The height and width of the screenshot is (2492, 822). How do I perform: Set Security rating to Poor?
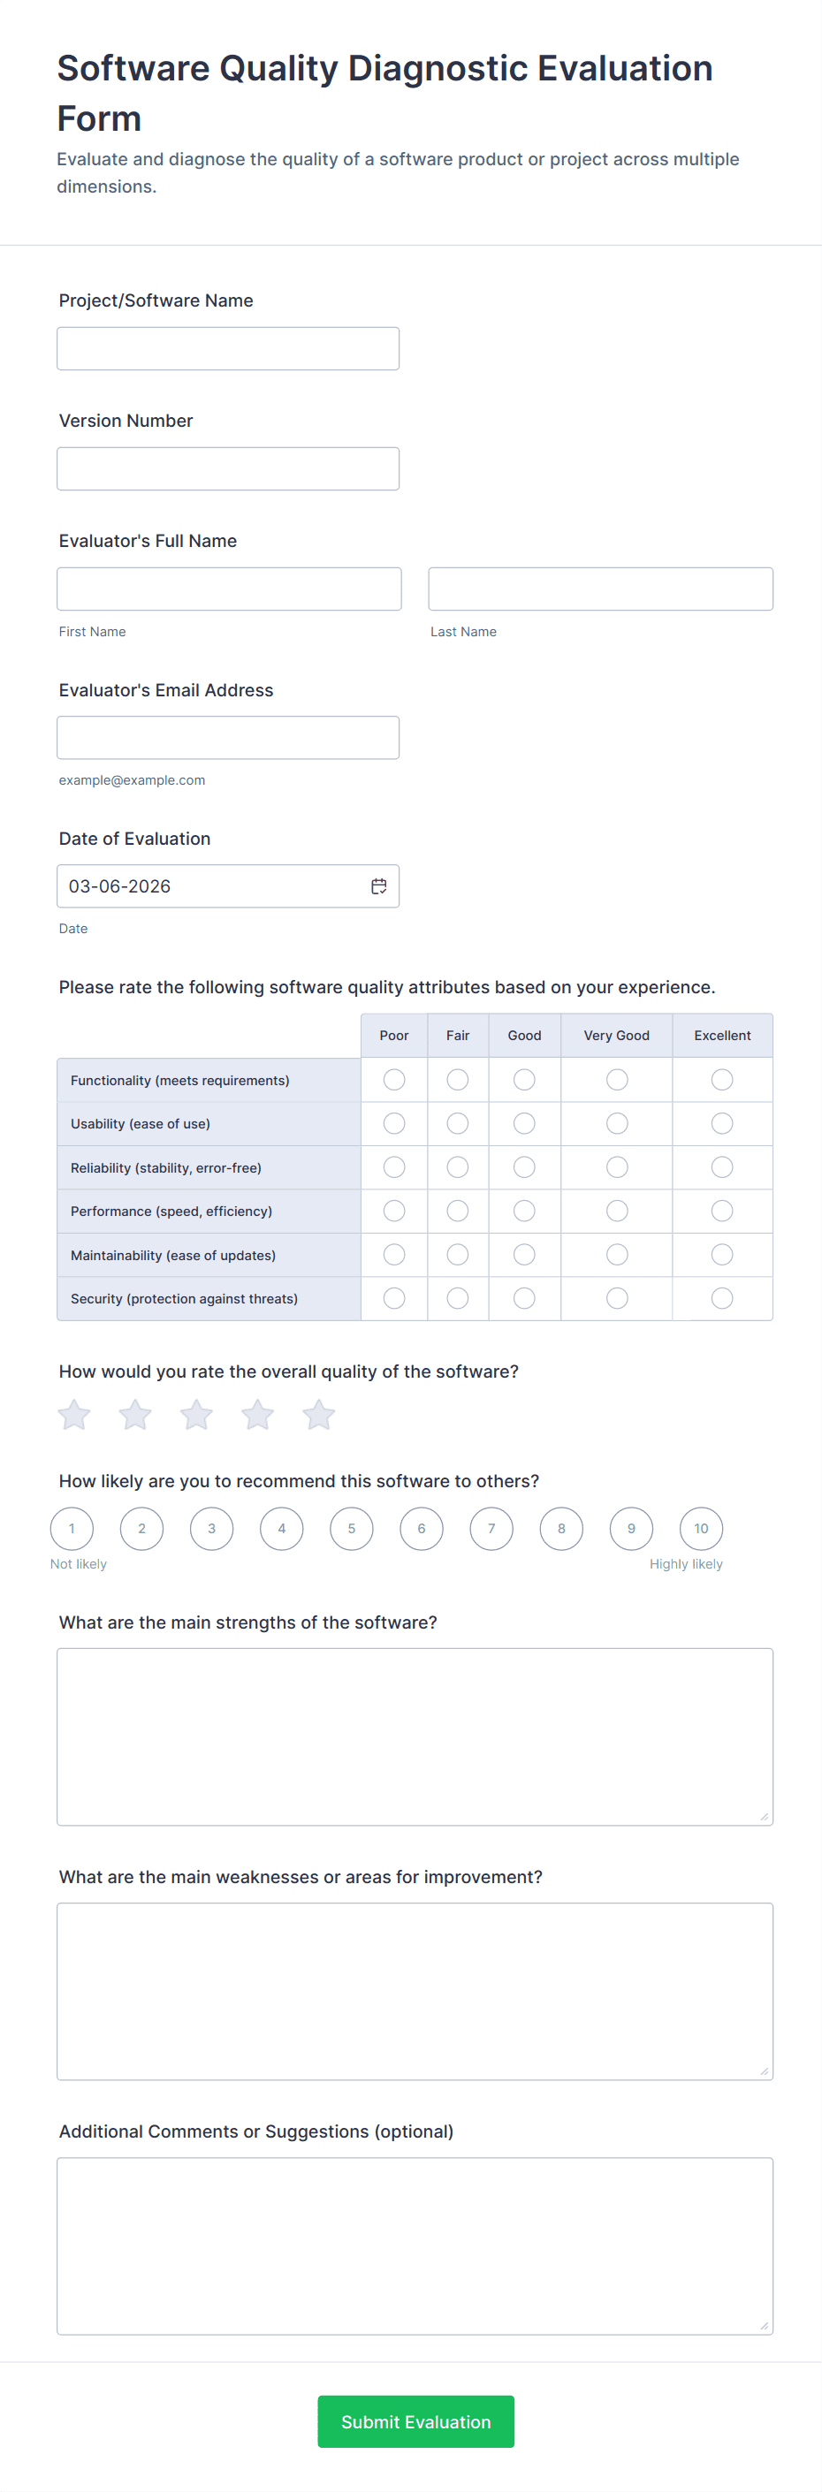(x=393, y=1298)
